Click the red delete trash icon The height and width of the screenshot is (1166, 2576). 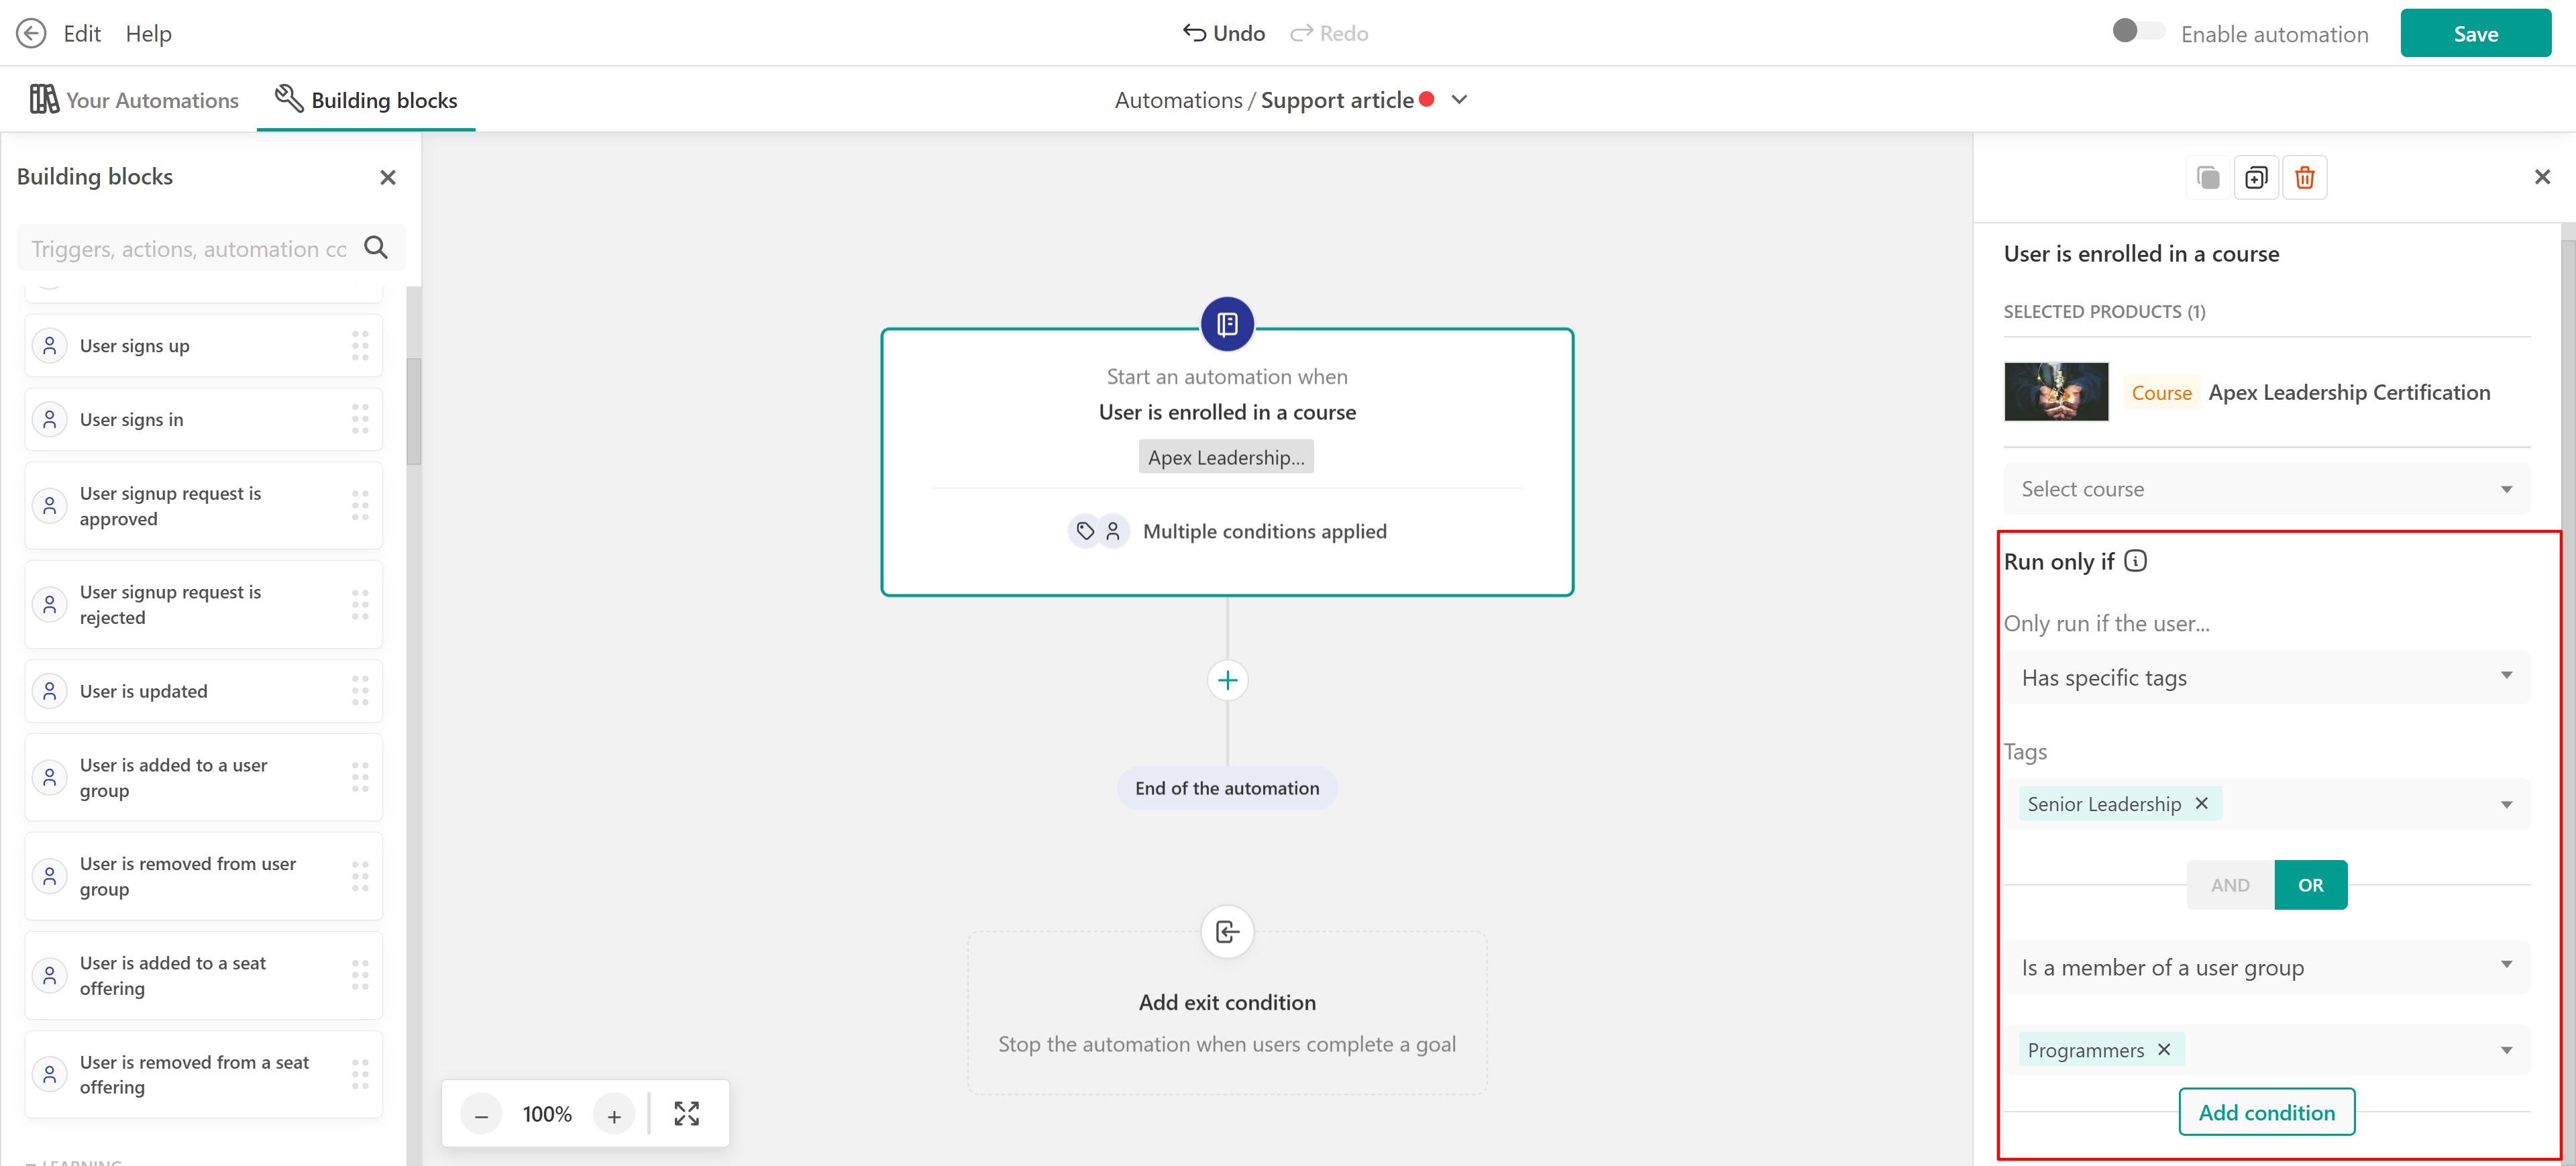tap(2304, 178)
